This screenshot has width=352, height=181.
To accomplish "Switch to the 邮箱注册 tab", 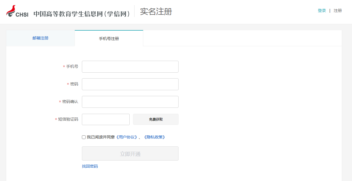I will [40, 38].
